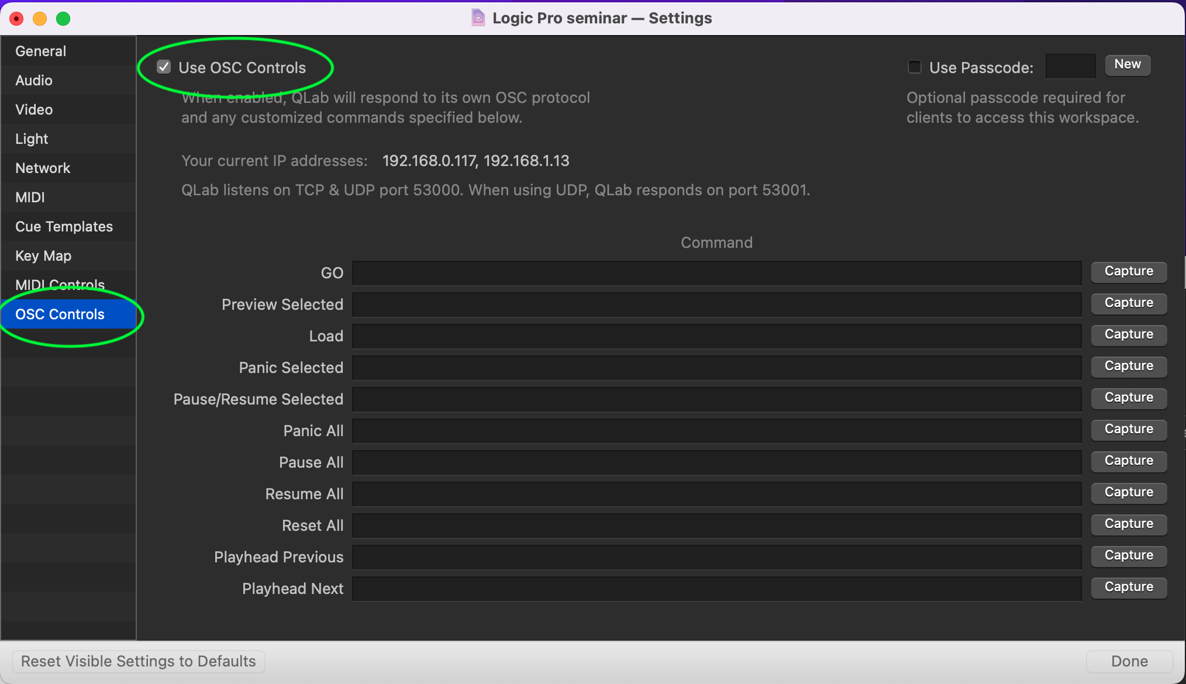This screenshot has height=684, width=1186.
Task: Click the green fullscreen window button
Action: click(x=63, y=19)
